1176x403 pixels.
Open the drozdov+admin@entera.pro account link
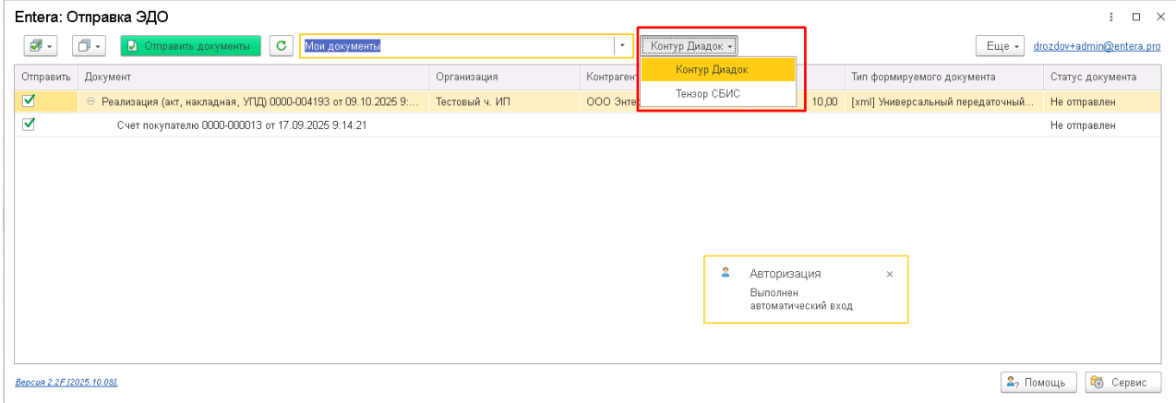pyautogui.click(x=1097, y=46)
